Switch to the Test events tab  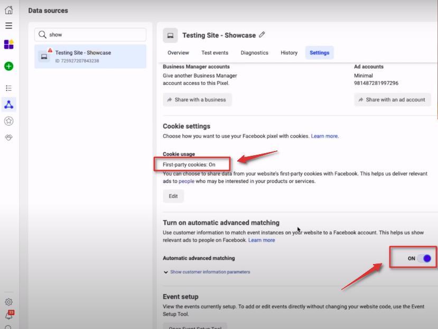click(x=215, y=53)
